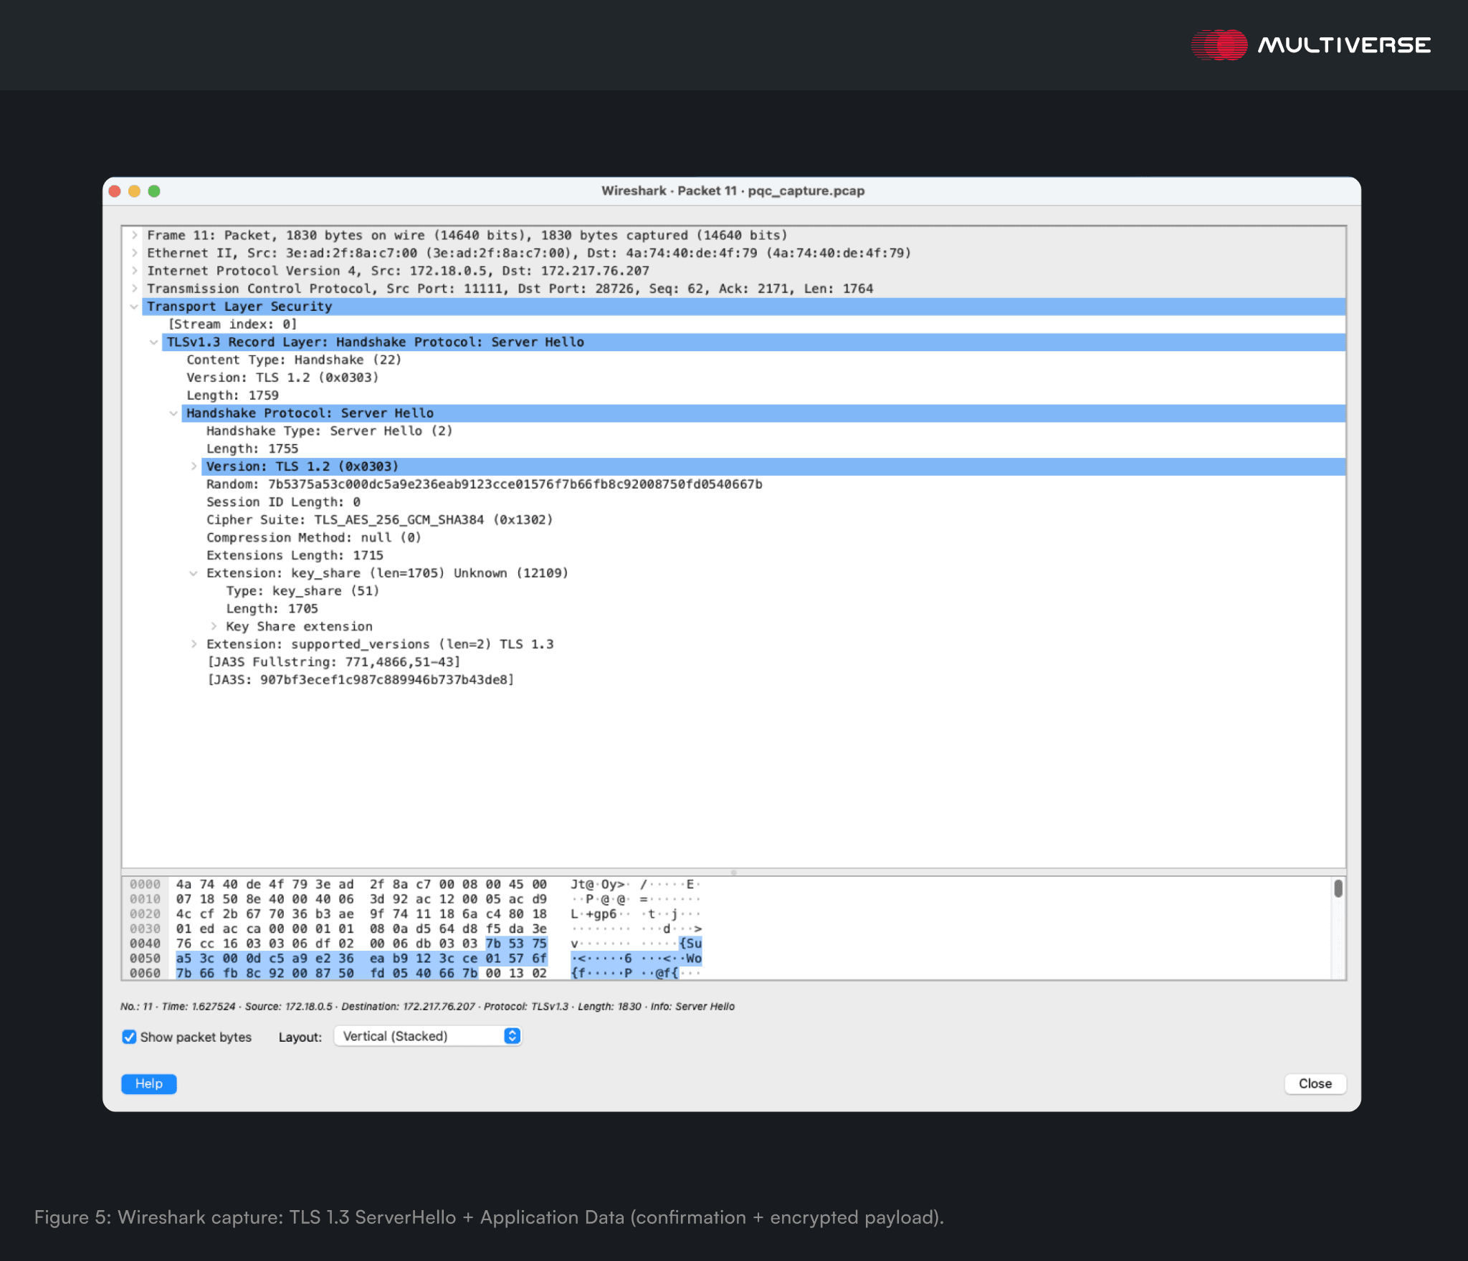This screenshot has width=1468, height=1261.
Task: Expand the Key Share extension subtree
Action: coord(214,626)
